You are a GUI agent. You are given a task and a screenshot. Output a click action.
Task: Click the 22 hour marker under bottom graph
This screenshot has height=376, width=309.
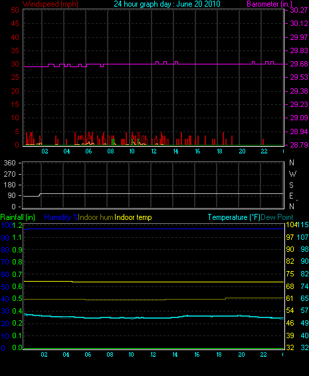tap(263, 355)
